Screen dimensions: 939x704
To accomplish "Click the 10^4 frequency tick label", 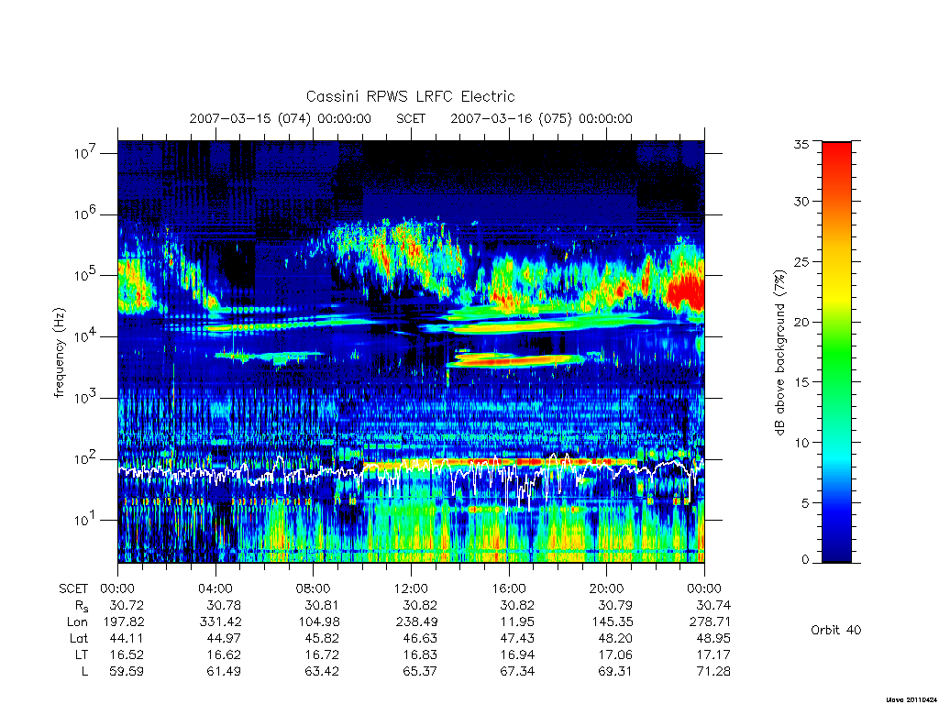I will pyautogui.click(x=85, y=336).
